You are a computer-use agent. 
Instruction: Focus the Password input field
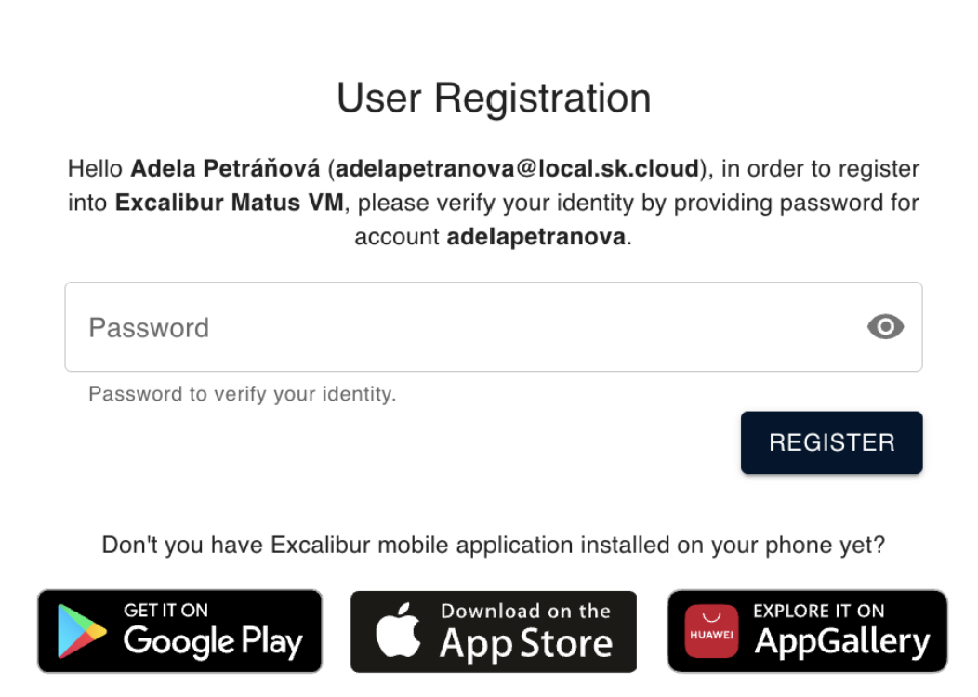coord(494,327)
